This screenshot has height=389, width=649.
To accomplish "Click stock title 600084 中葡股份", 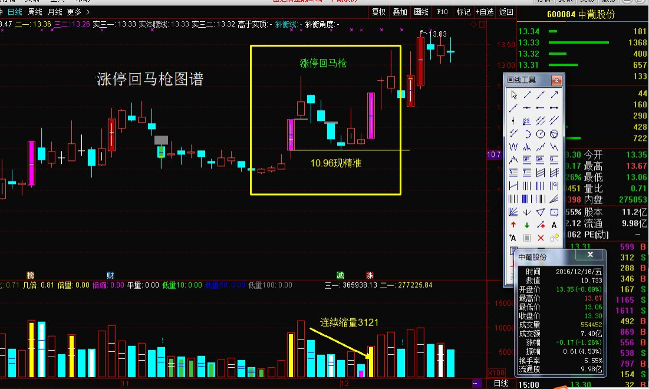I will [x=581, y=15].
